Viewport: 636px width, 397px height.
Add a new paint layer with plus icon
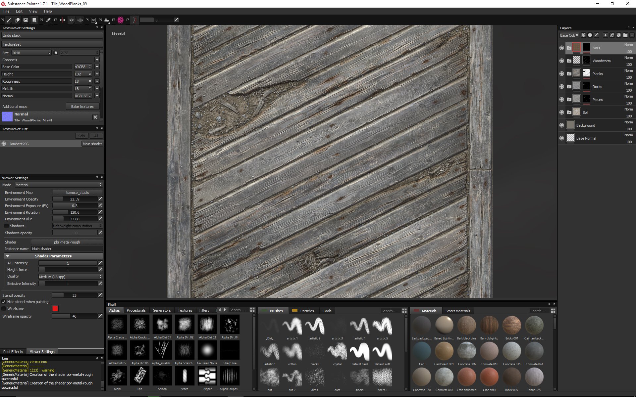(x=605, y=35)
